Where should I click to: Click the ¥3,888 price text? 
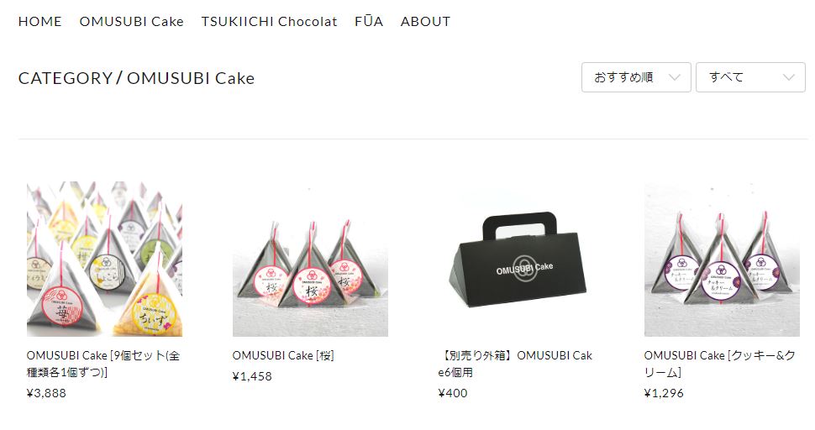[x=46, y=393]
